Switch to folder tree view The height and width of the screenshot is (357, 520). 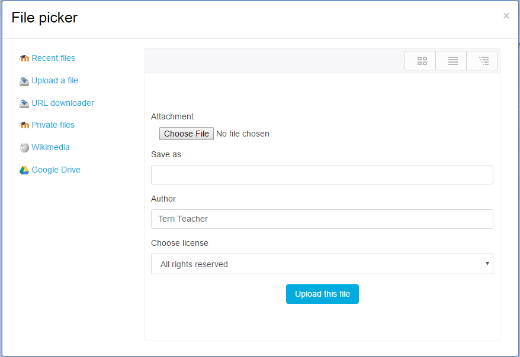point(483,61)
